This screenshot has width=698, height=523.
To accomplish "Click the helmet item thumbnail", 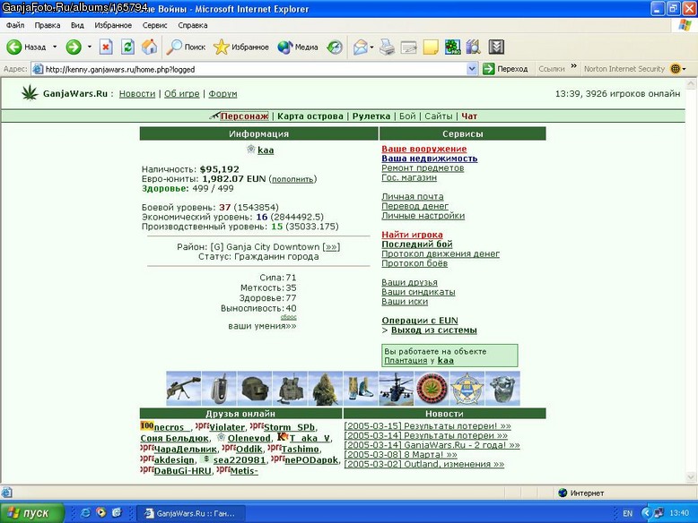I will point(255,389).
